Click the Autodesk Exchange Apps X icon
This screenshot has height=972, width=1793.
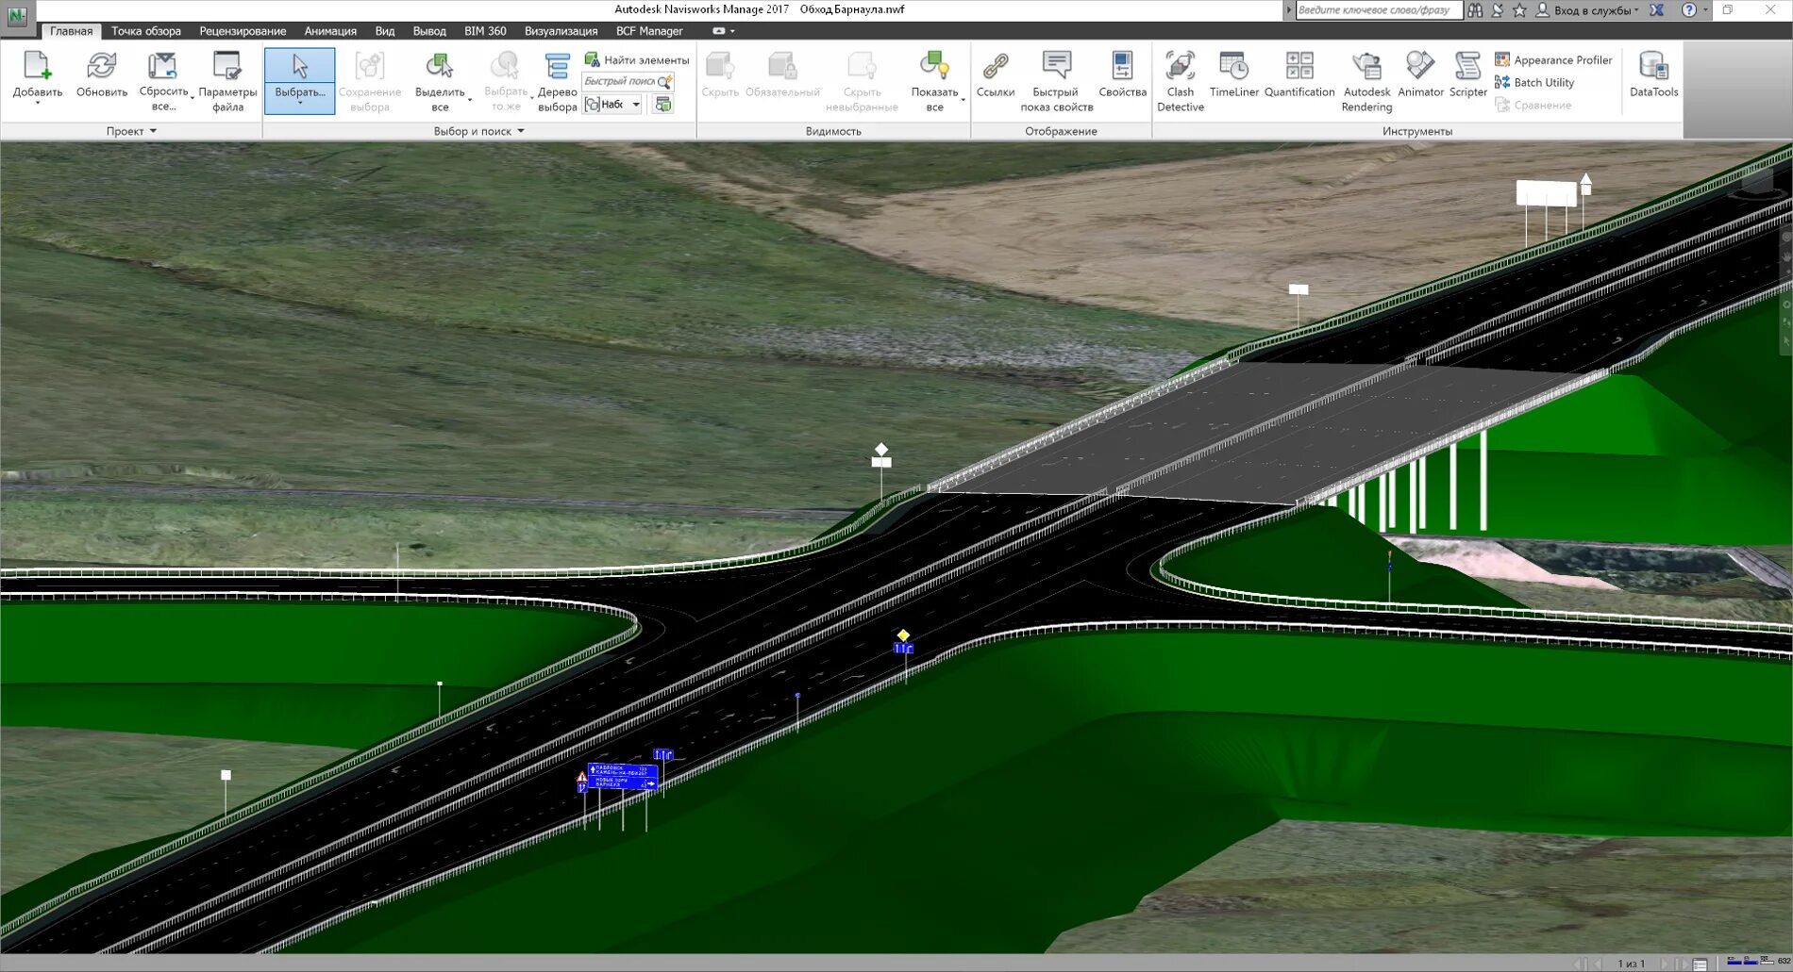click(x=1656, y=10)
